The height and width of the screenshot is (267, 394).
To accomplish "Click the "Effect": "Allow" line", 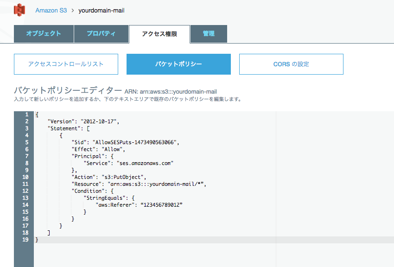I will [98, 149].
